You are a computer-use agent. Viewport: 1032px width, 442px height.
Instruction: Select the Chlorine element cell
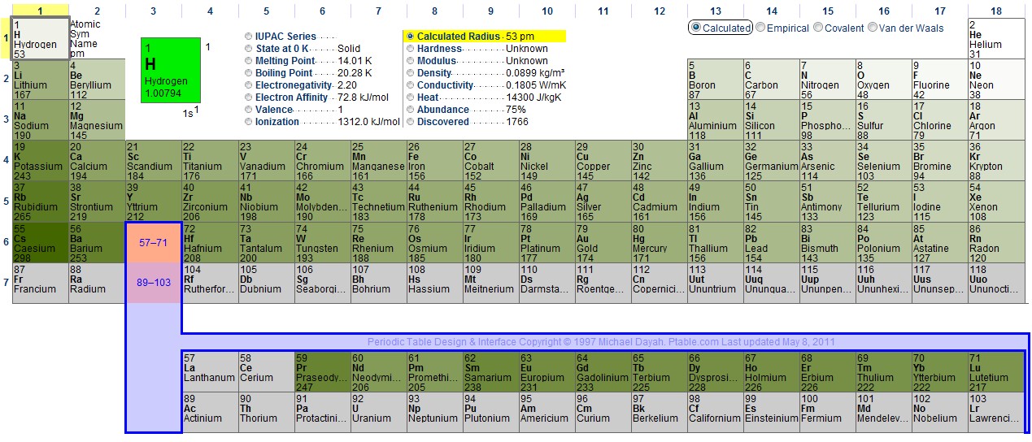coord(939,120)
